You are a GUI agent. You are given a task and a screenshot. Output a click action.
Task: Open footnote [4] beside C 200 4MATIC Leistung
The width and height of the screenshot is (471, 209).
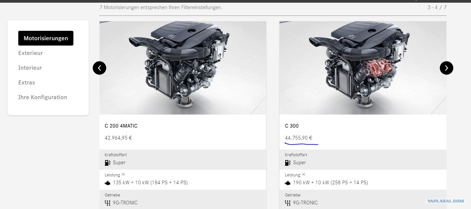(123, 174)
